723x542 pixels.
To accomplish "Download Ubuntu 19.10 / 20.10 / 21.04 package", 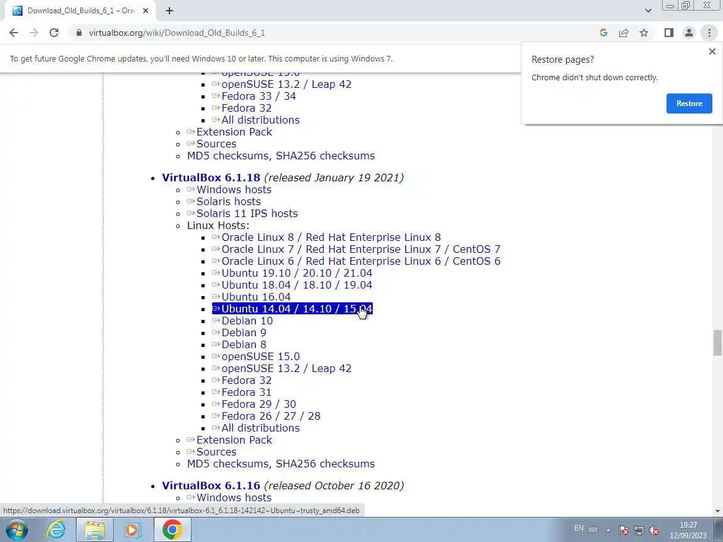I will pyautogui.click(x=296, y=274).
